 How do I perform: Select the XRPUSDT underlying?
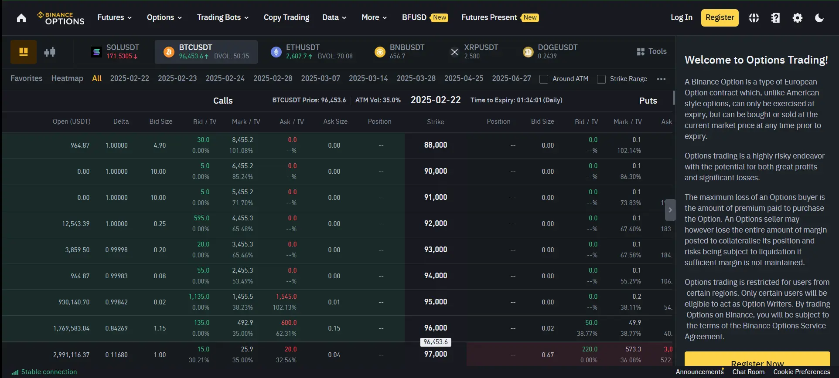click(x=474, y=52)
